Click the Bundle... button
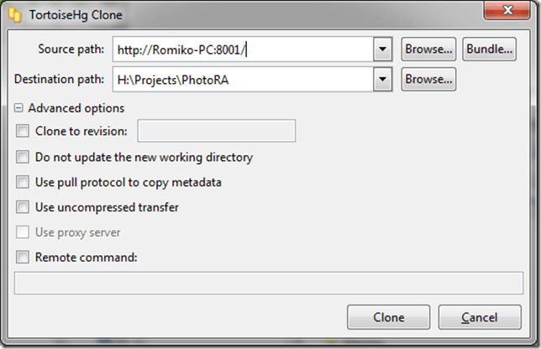Viewport: 541px width, 349px height. (489, 49)
